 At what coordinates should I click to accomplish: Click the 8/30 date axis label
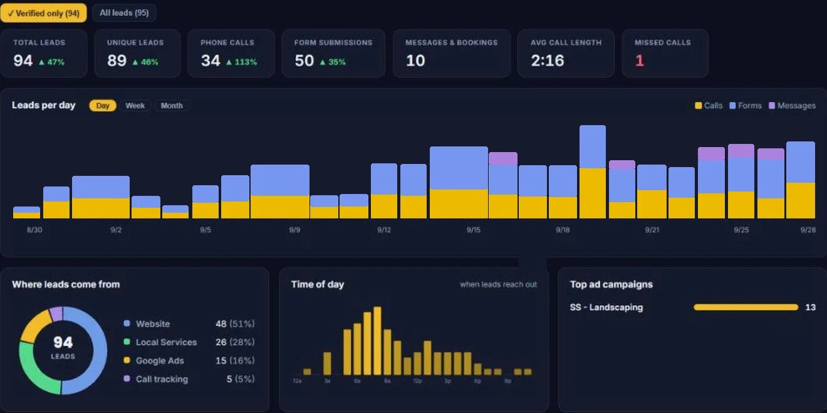click(x=34, y=230)
